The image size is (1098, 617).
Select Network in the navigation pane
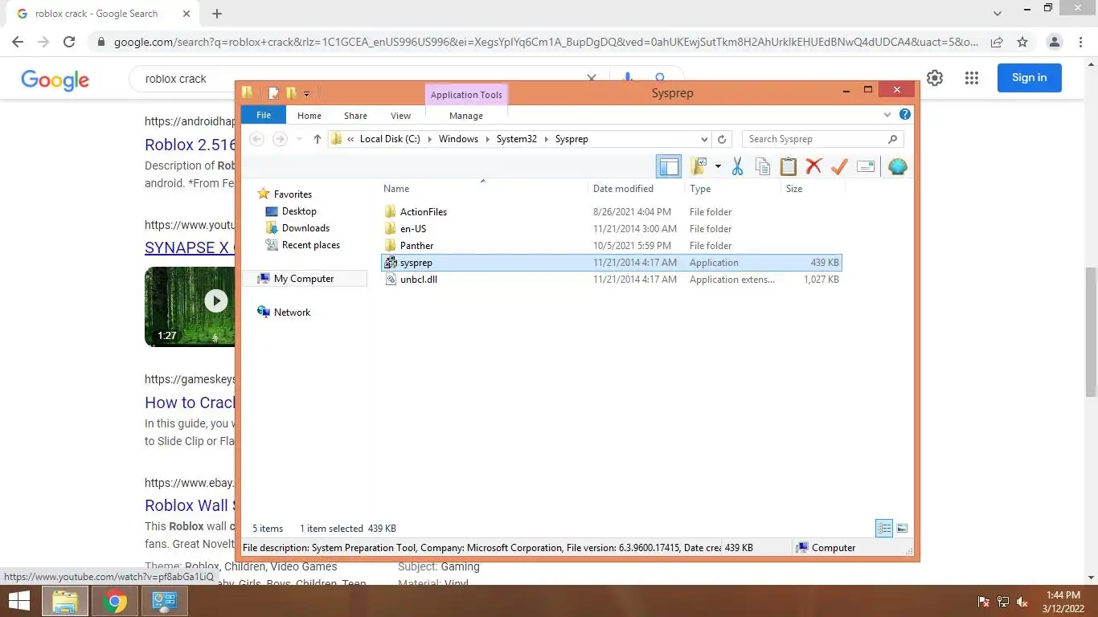point(292,313)
